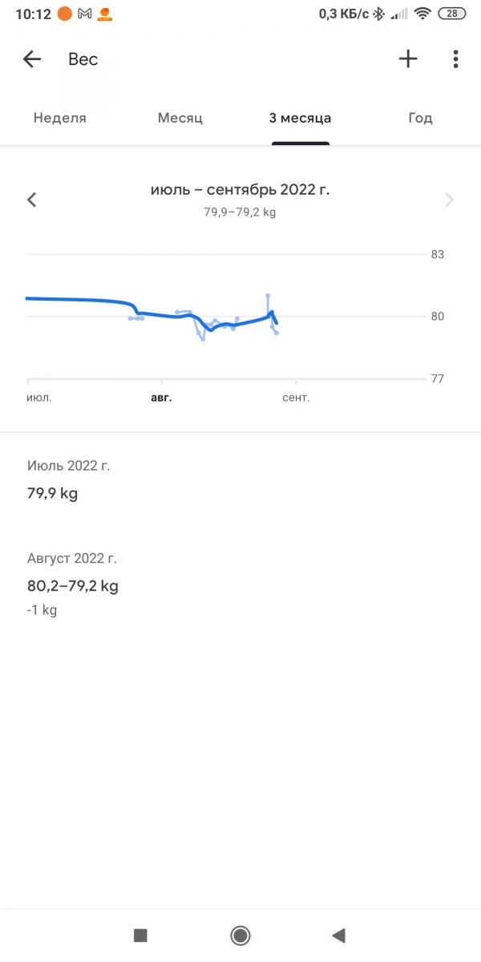Image resolution: width=481 pixels, height=962 pixels.
Task: Select the 3 месяца tab
Action: pos(300,118)
